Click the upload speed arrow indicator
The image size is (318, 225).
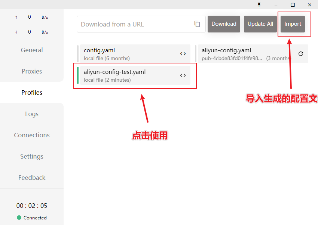tap(16, 17)
